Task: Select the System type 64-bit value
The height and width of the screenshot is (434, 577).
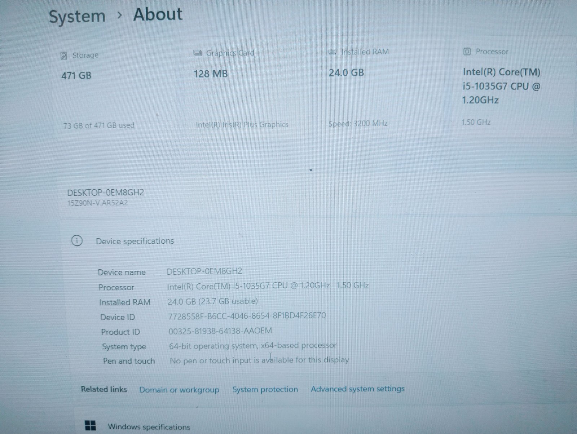Action: (253, 346)
